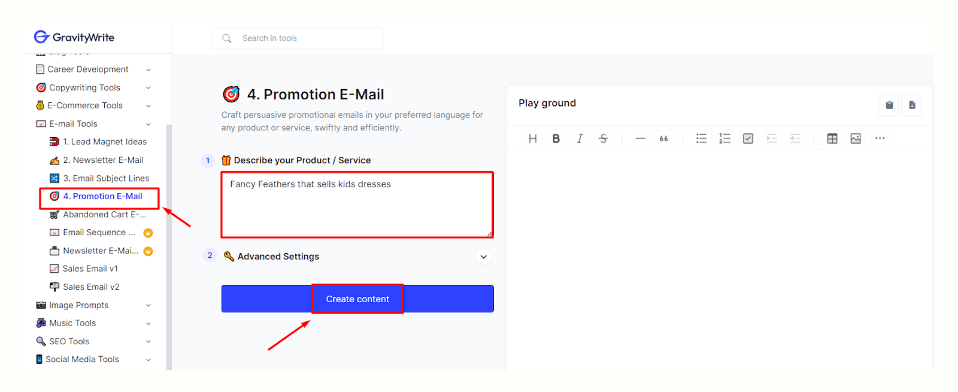Apply strikethrough formatting
This screenshot has height=392, width=958.
click(x=604, y=139)
